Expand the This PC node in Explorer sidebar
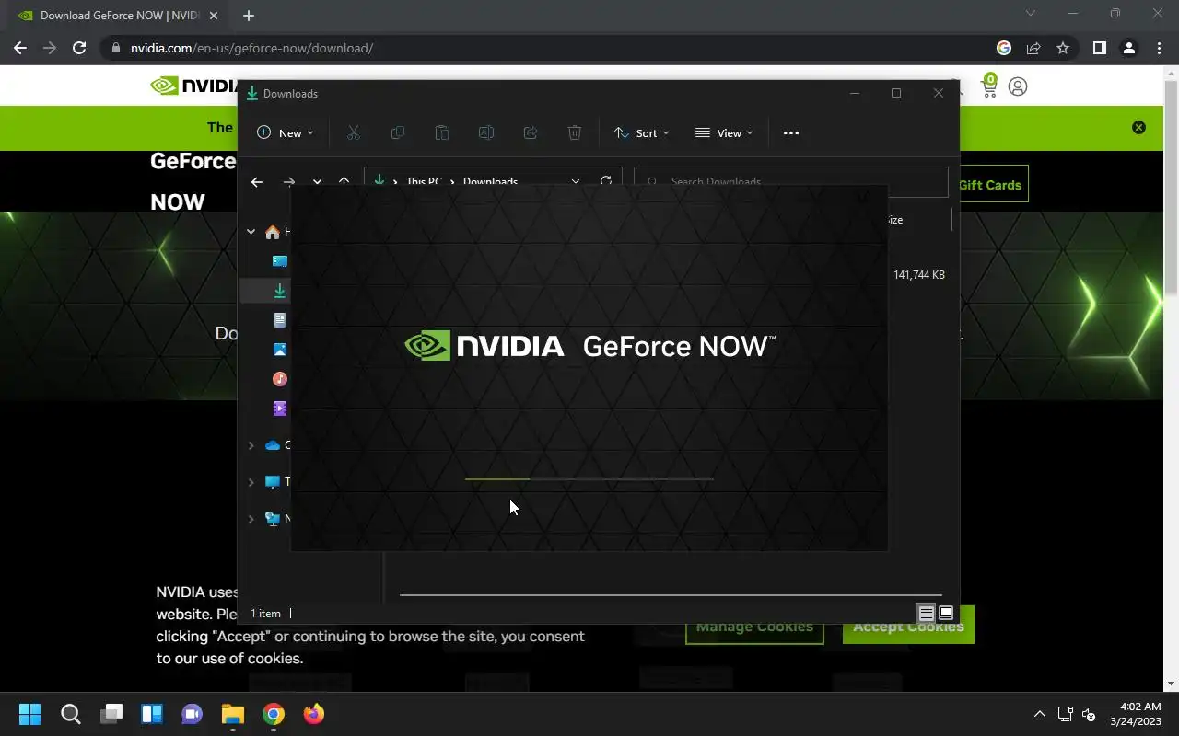The width and height of the screenshot is (1179, 736). (251, 482)
